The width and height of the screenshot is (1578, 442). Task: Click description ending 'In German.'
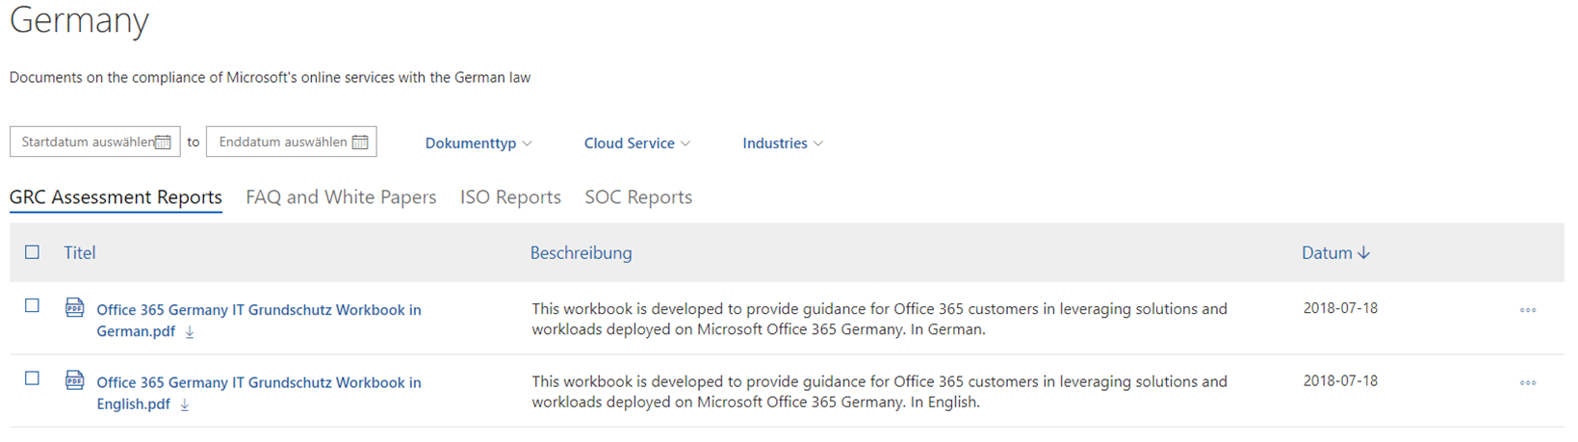pos(879,320)
